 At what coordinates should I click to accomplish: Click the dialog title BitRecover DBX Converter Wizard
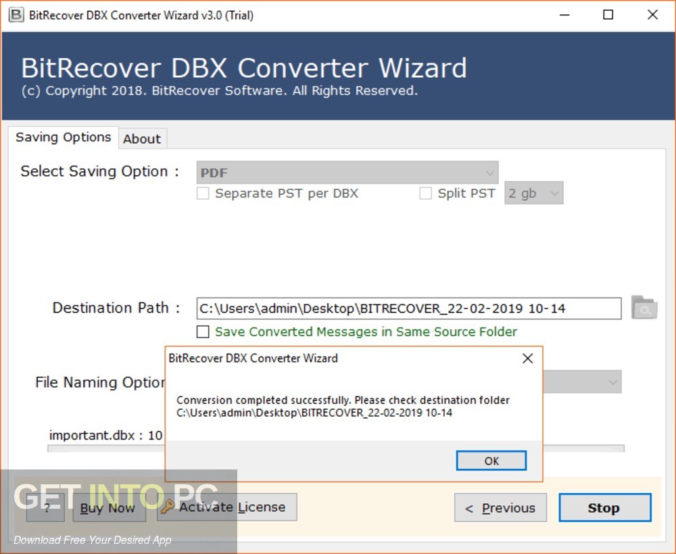point(253,358)
